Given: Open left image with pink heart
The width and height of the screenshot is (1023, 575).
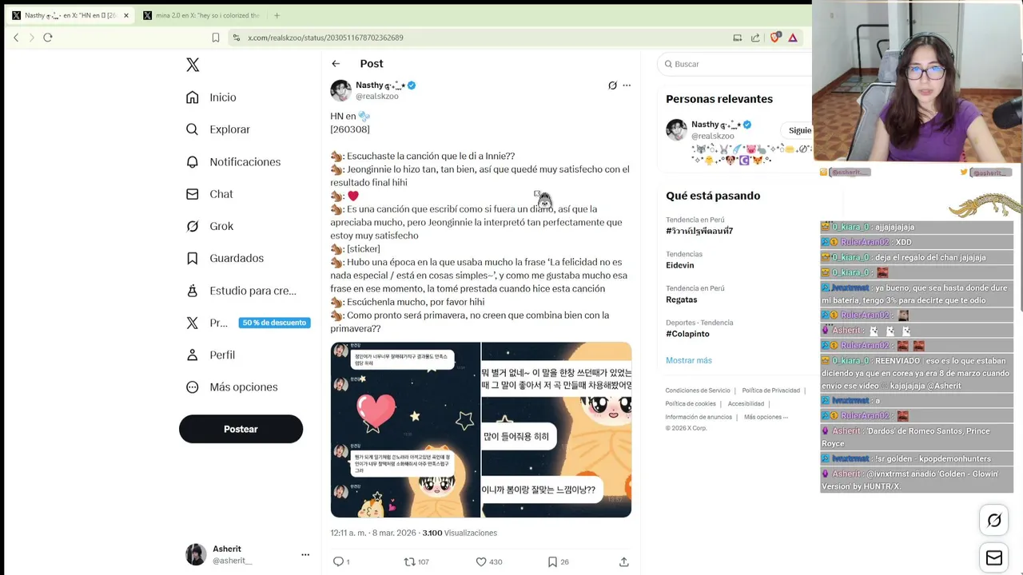Looking at the screenshot, I should [x=405, y=430].
